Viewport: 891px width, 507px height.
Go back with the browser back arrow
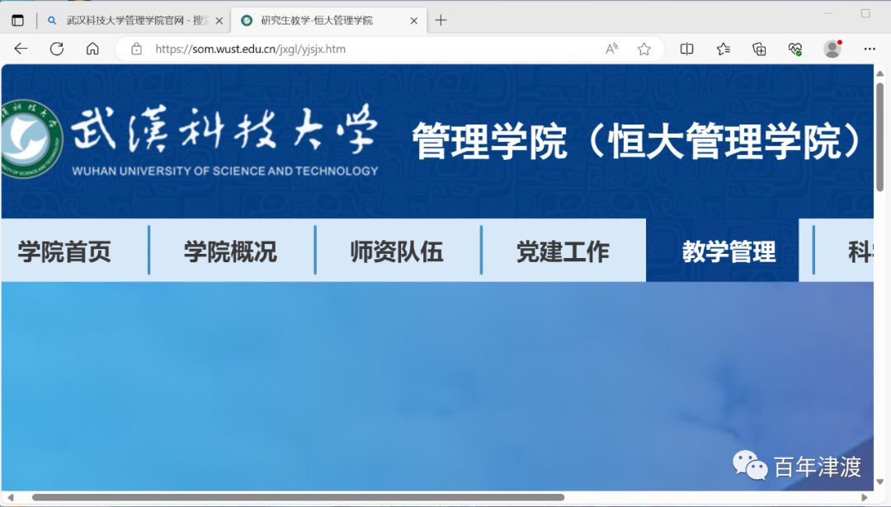(21, 49)
